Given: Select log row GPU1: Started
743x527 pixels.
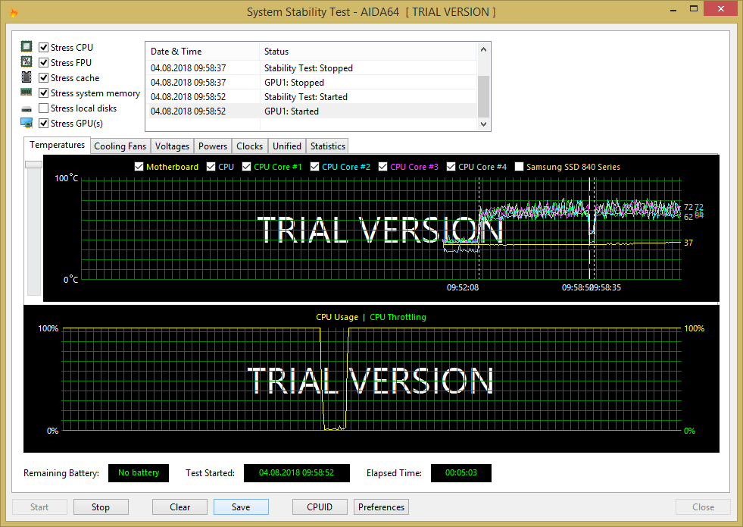Looking at the screenshot, I should coord(312,111).
